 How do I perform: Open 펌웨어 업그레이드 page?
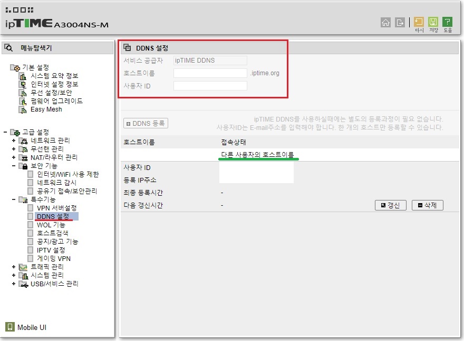click(56, 101)
